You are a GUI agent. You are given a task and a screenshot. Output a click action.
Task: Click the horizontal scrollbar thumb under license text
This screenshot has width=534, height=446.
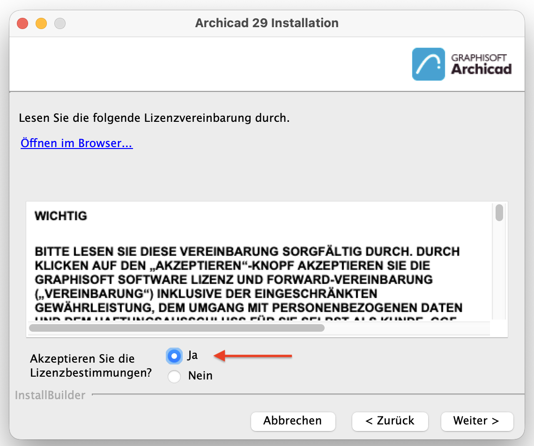click(x=177, y=328)
